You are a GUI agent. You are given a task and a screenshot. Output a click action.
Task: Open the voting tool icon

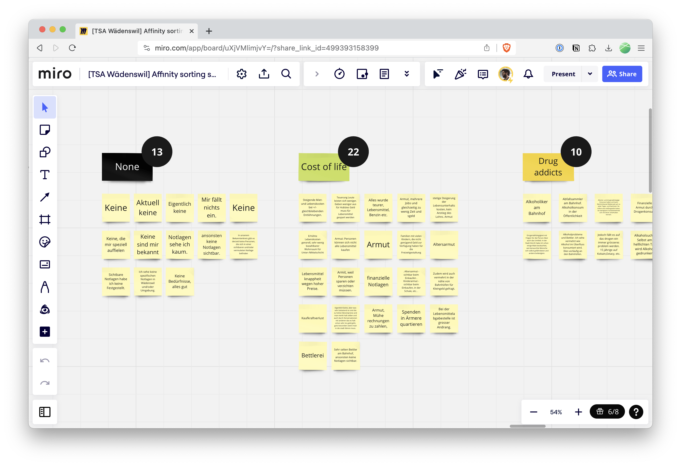362,74
